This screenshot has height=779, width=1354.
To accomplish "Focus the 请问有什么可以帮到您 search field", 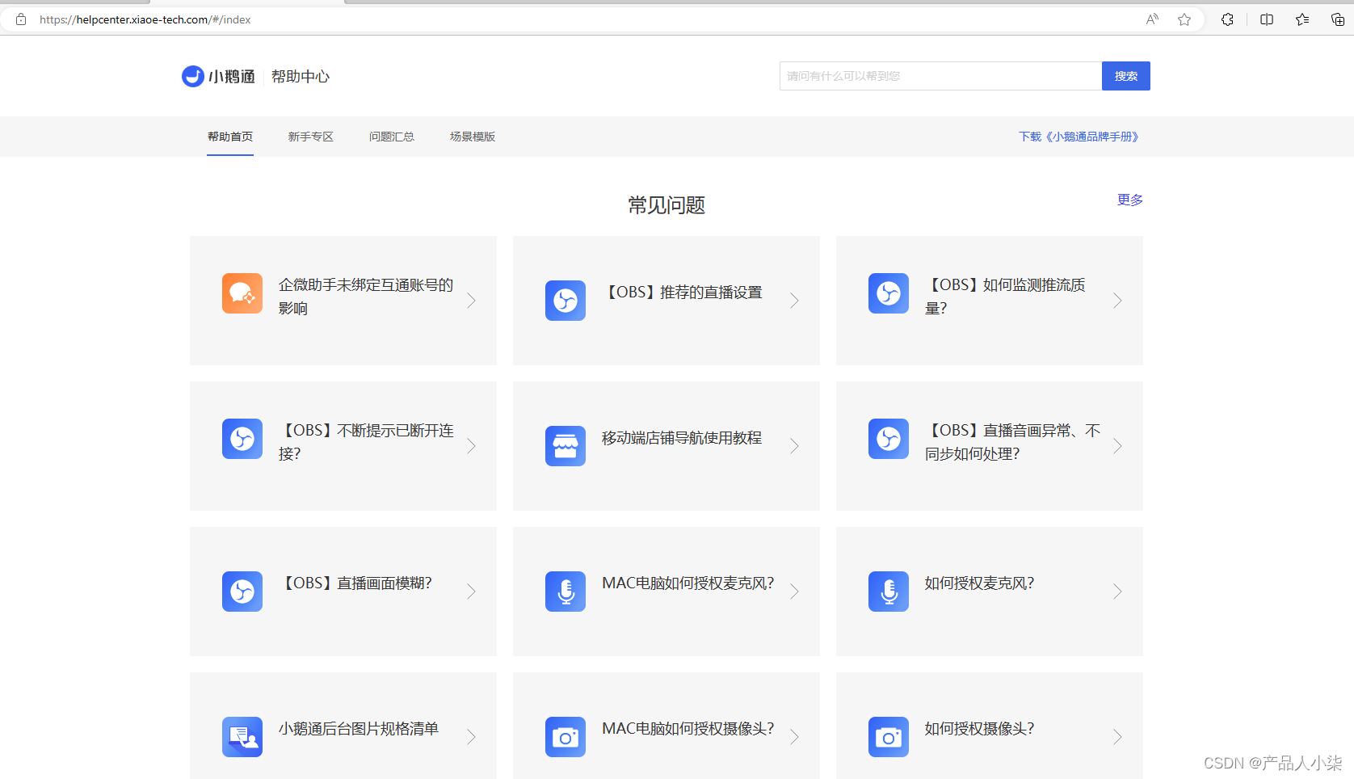I will (940, 76).
